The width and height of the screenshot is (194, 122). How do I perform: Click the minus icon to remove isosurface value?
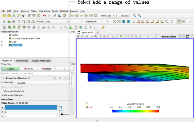pos(61,111)
